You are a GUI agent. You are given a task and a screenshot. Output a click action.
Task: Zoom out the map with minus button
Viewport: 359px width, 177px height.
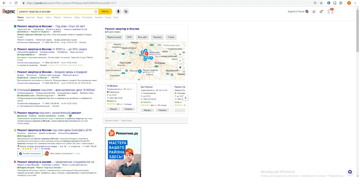[180, 61]
